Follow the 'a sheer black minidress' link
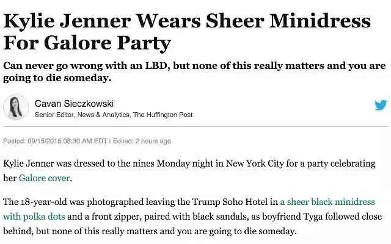This screenshot has height=244, width=391. coord(327,201)
